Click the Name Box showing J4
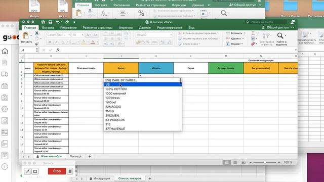 pyautogui.click(x=29, y=50)
